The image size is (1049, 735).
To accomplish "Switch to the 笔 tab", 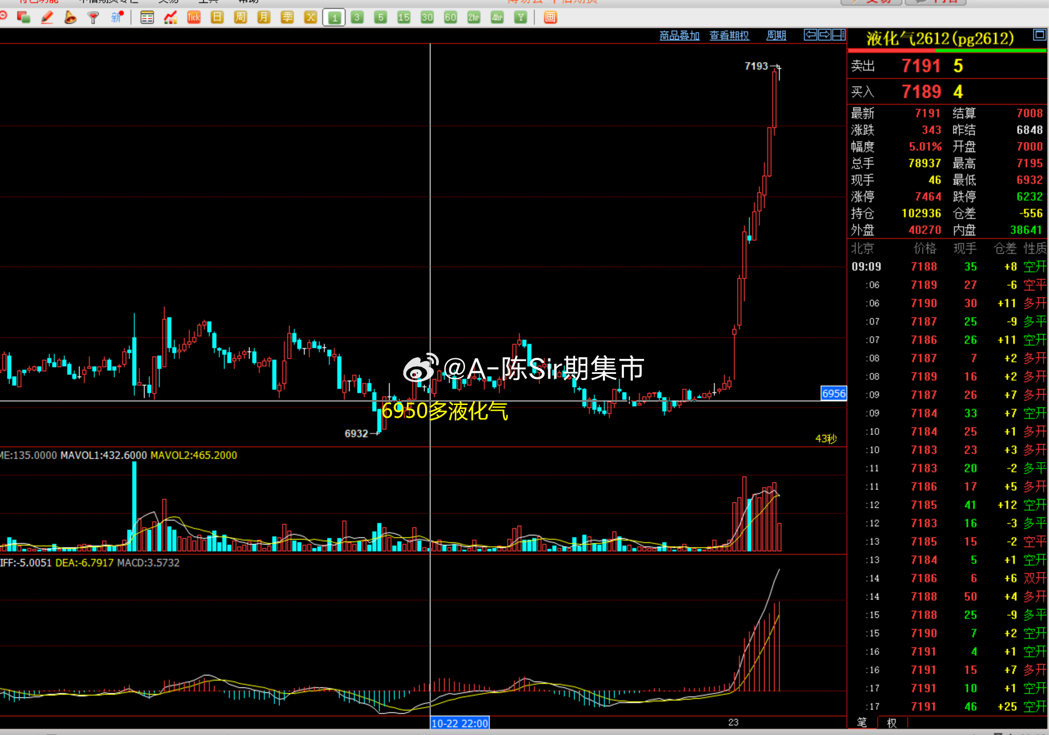I will click(x=862, y=722).
